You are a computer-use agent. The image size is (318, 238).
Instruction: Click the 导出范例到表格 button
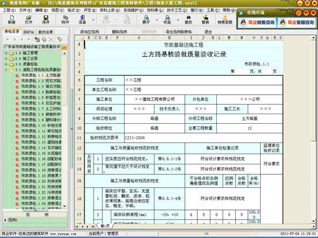click(179, 32)
